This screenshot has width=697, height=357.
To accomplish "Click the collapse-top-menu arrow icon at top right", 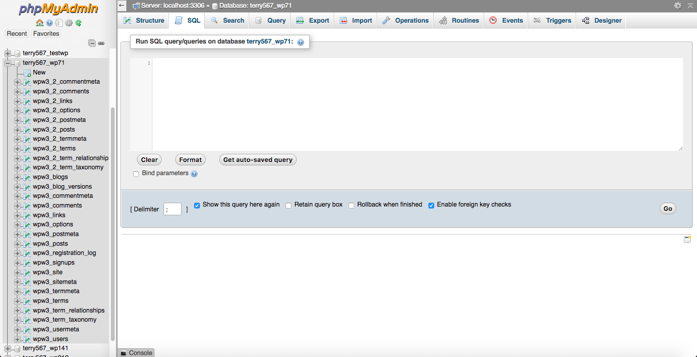I will coord(690,6).
